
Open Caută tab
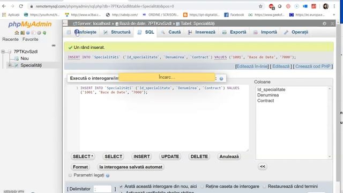point(171,32)
